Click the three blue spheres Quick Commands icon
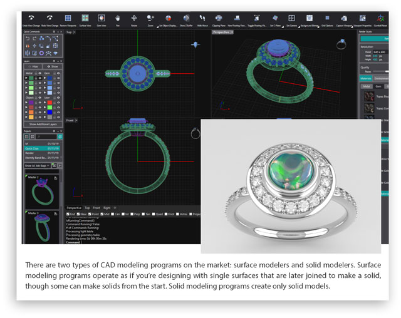401x318 pixels. [41, 38]
